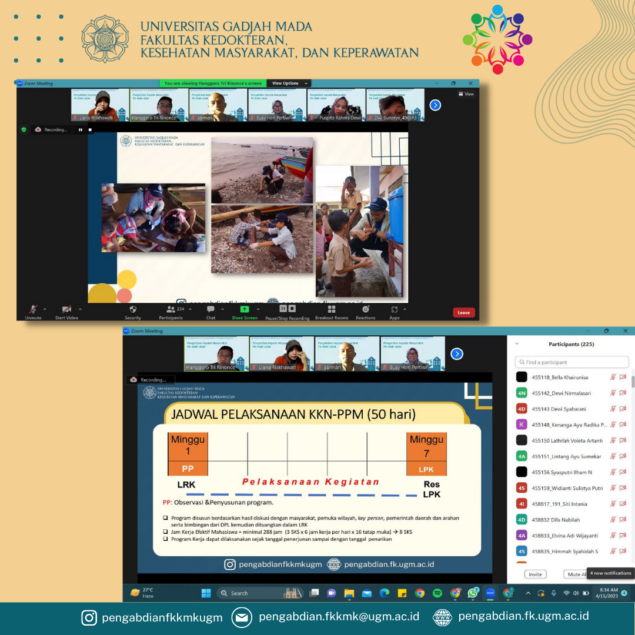The width and height of the screenshot is (635, 635).
Task: Open the Participants list with 224 count
Action: 171,309
